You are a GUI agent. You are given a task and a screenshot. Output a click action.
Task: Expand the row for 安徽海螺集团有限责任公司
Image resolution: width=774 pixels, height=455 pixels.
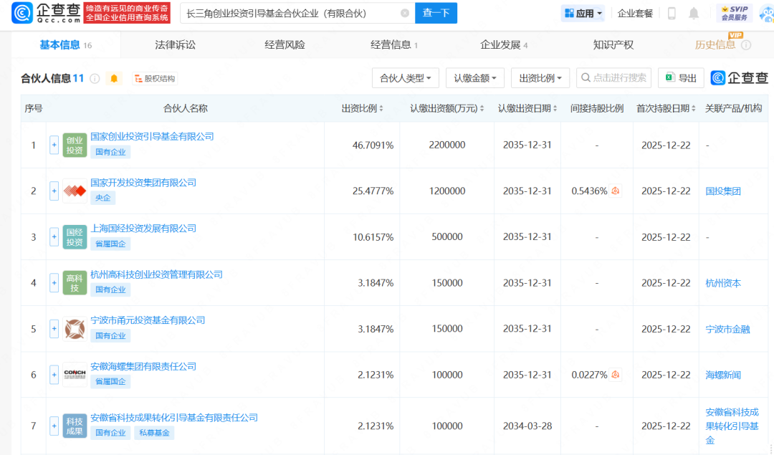54,375
